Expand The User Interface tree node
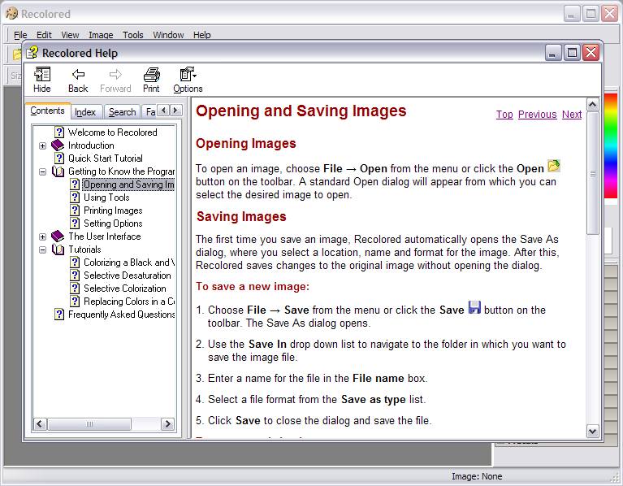This screenshot has width=623, height=486. [42, 236]
